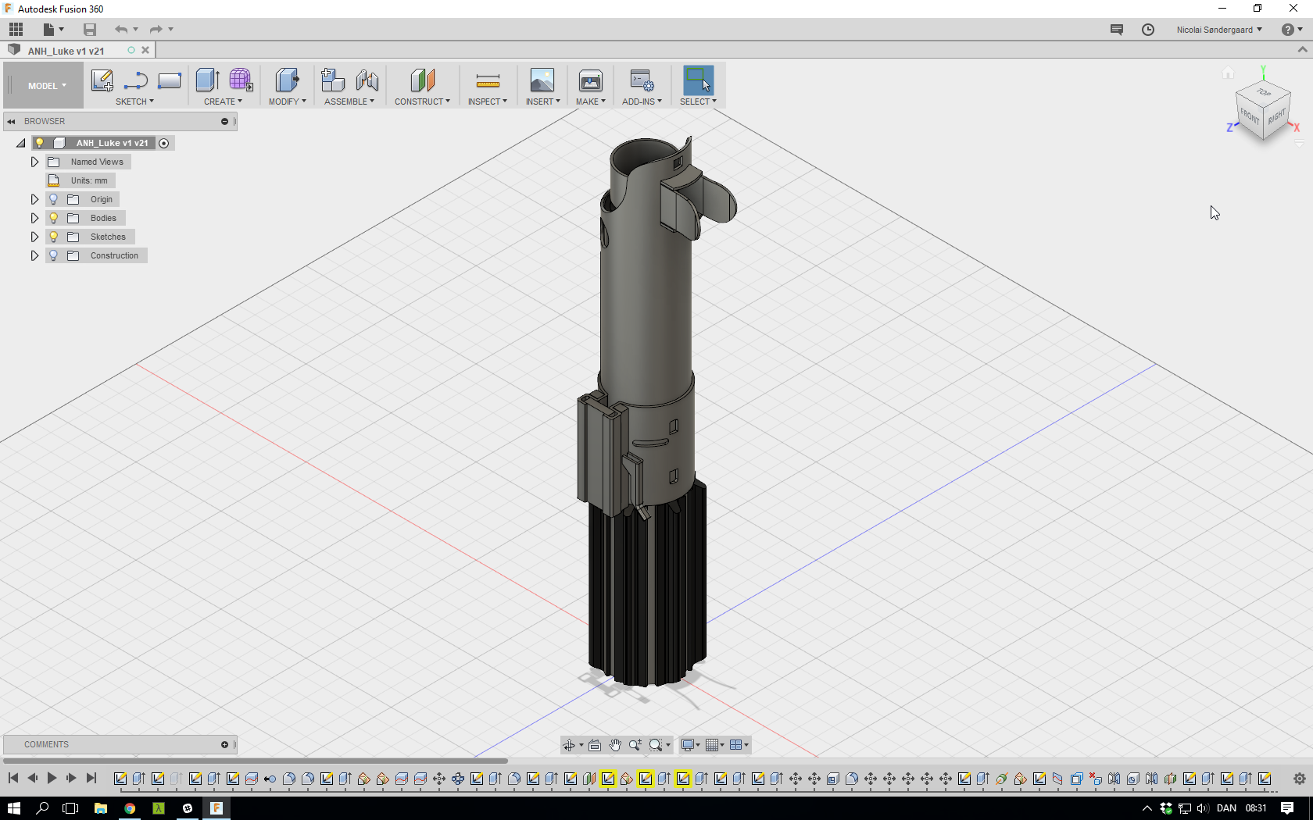
Task: Open the CONSTRUCT menu
Action: pyautogui.click(x=422, y=102)
